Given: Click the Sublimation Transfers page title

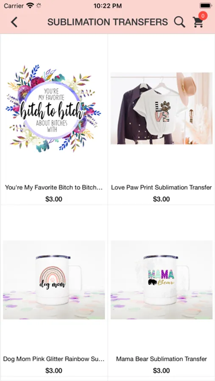Looking at the screenshot, I should 108,22.
